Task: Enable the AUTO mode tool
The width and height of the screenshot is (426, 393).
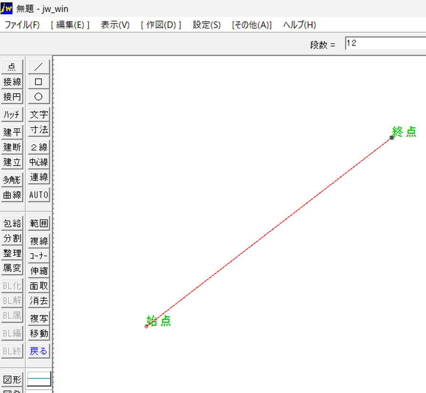Action: coord(39,195)
